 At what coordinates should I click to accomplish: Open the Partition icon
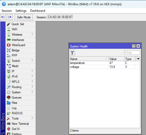pos(8,134)
